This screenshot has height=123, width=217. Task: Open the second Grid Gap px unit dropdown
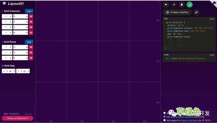click(x=26, y=71)
